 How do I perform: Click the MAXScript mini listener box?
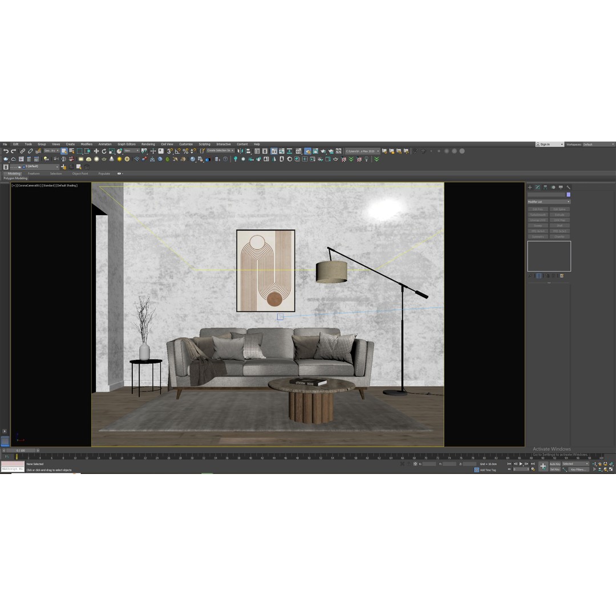(13, 467)
